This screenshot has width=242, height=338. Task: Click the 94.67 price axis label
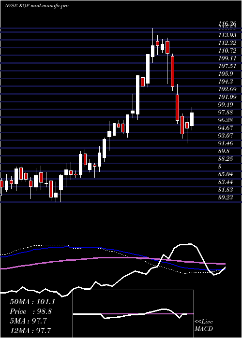point(226,128)
